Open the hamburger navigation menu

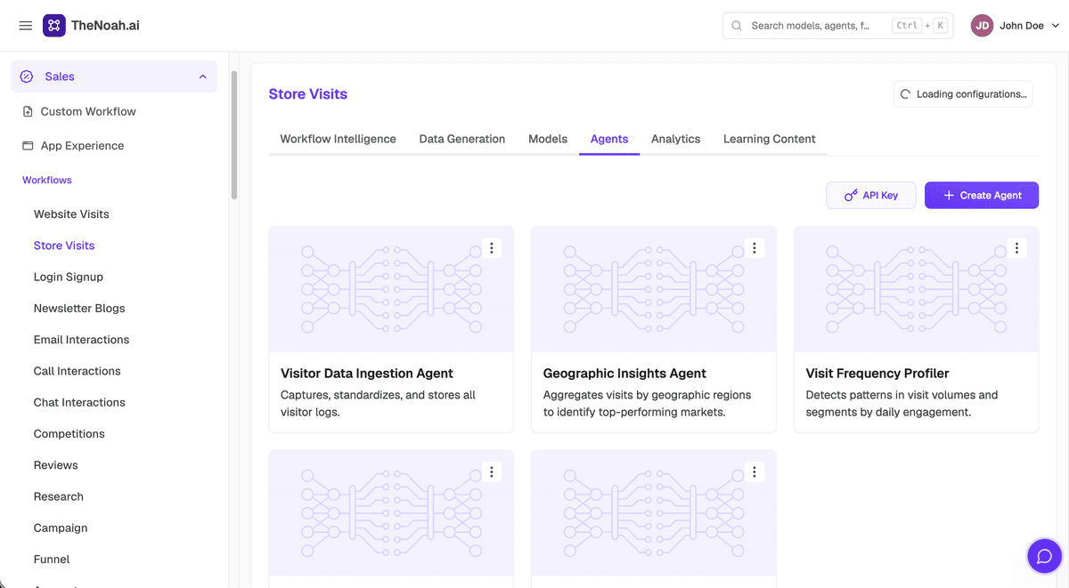pos(26,26)
